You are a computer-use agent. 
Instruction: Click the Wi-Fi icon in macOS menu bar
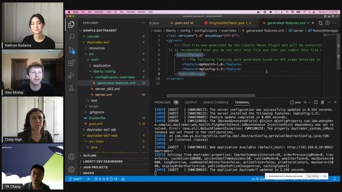pyautogui.click(x=305, y=12)
